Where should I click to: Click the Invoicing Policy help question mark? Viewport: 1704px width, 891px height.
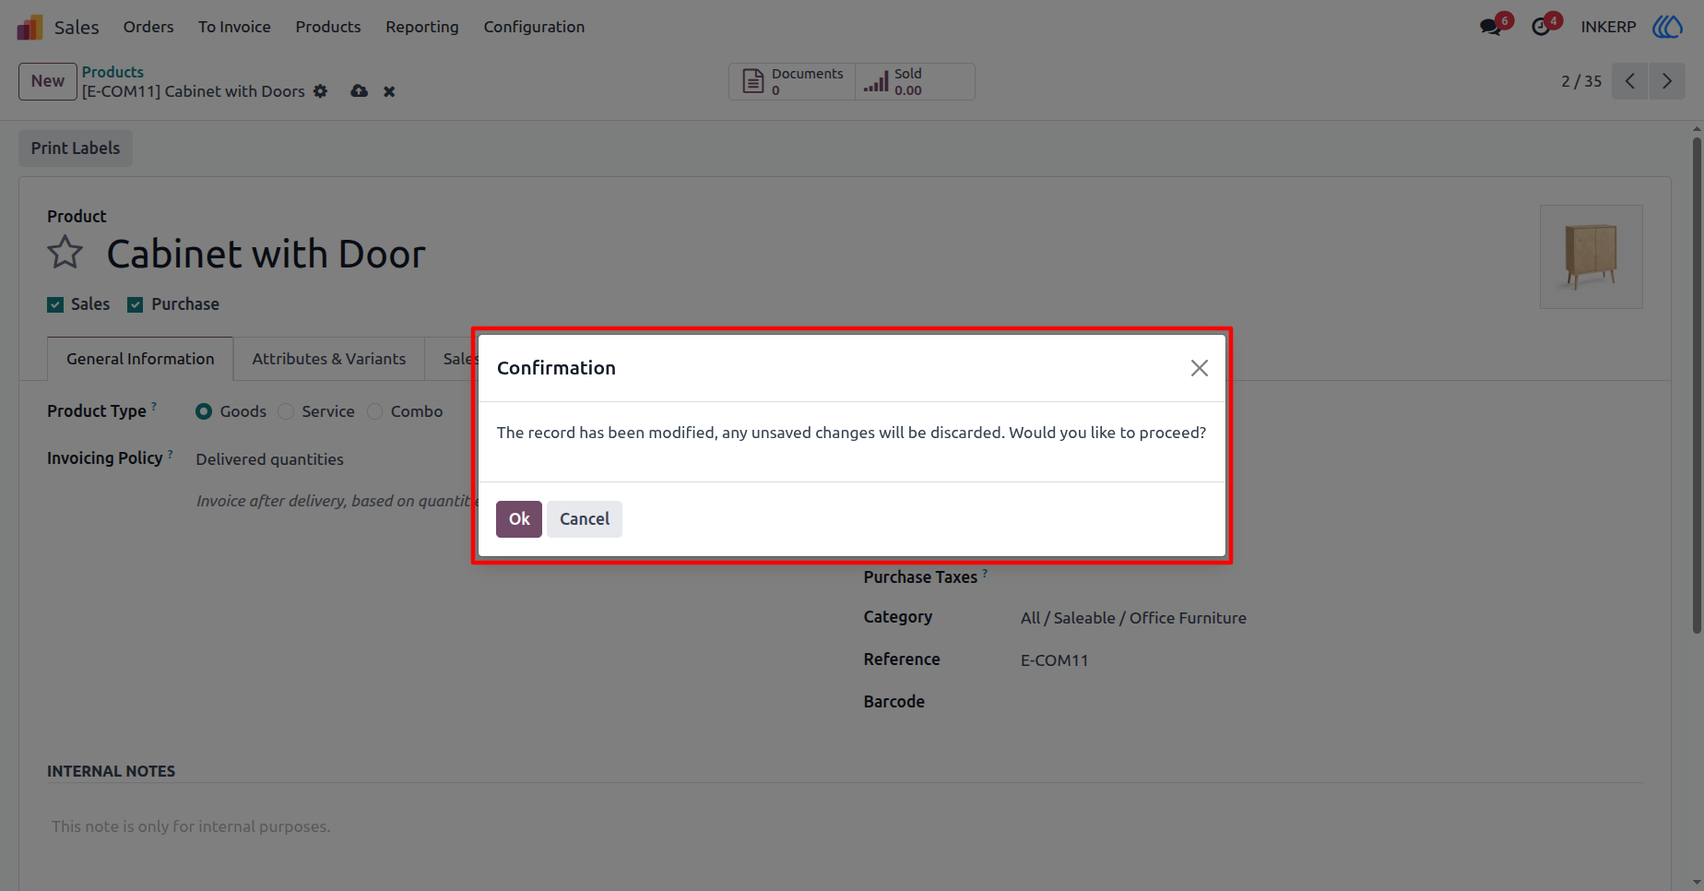(171, 453)
